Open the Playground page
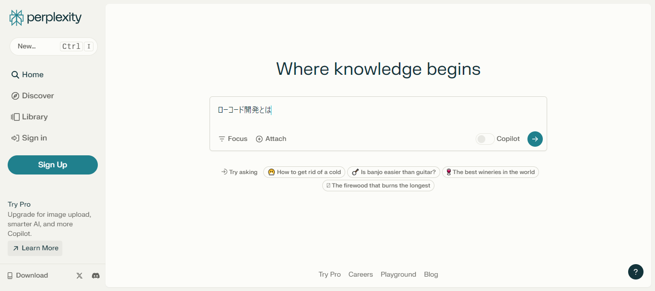Image resolution: width=655 pixels, height=291 pixels. (398, 274)
